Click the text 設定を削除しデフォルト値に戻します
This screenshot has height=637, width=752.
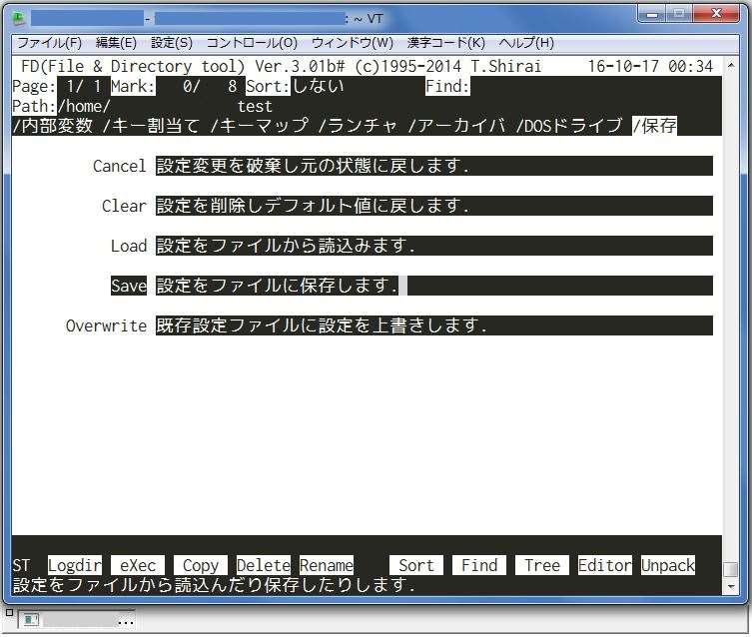313,206
